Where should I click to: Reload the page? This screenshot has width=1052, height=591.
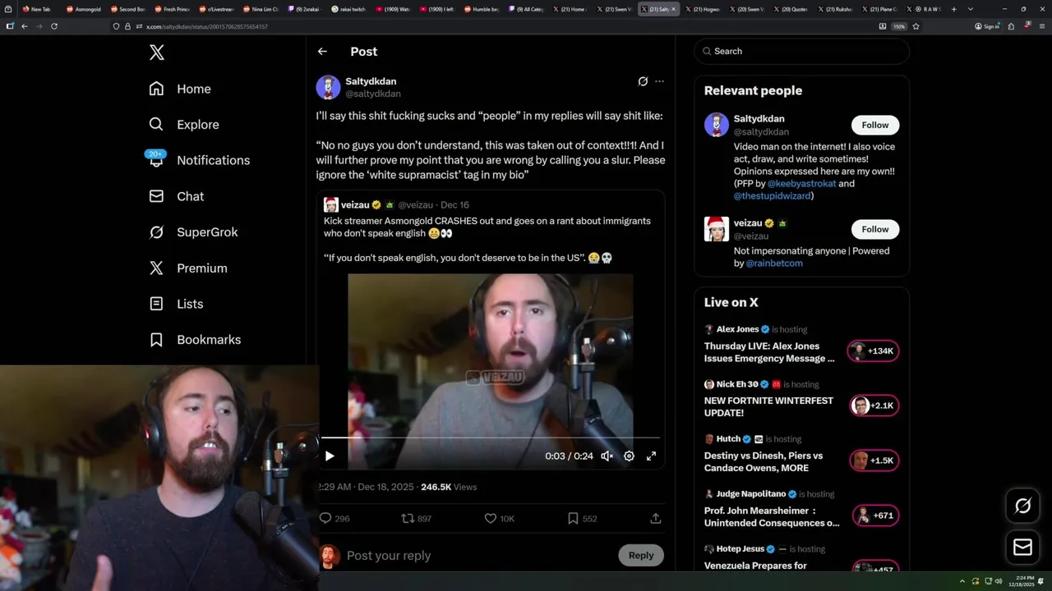[x=54, y=26]
